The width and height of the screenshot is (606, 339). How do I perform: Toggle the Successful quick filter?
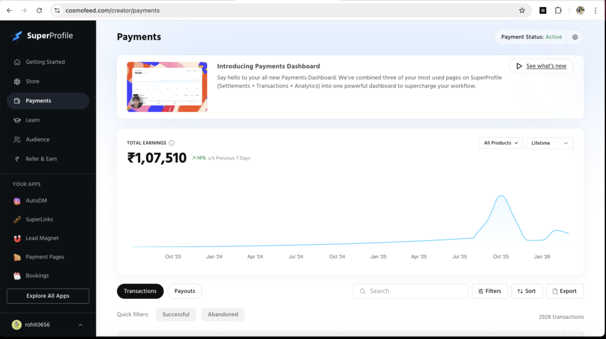click(x=176, y=315)
